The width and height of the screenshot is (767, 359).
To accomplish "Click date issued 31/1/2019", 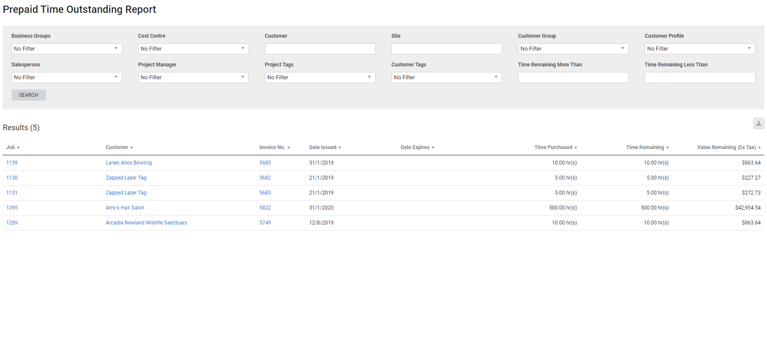I will pos(321,163).
